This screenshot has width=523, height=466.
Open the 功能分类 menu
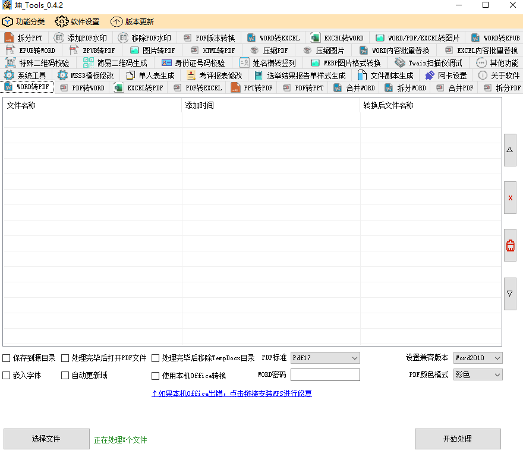(x=23, y=21)
